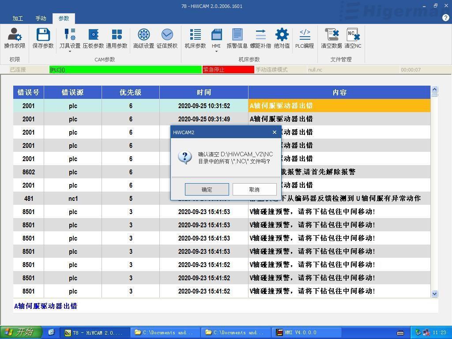This screenshot has width=452, height=339.
Task: Click 保存参数 save parameters icon
Action: coord(43,38)
